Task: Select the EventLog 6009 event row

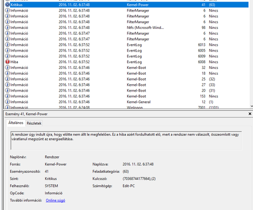Action: [x=126, y=56]
